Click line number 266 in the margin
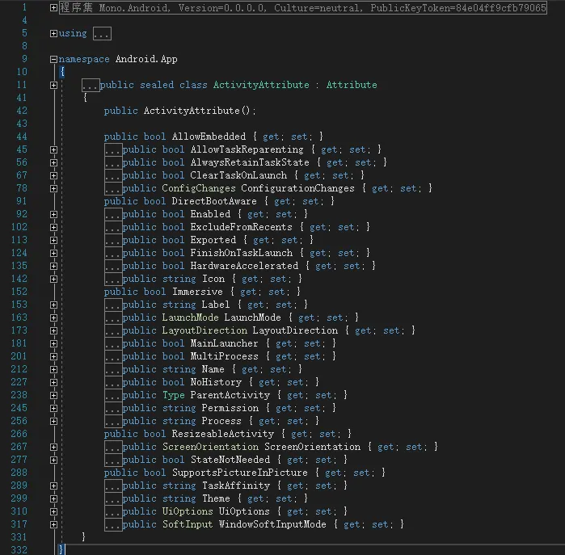 coord(19,434)
